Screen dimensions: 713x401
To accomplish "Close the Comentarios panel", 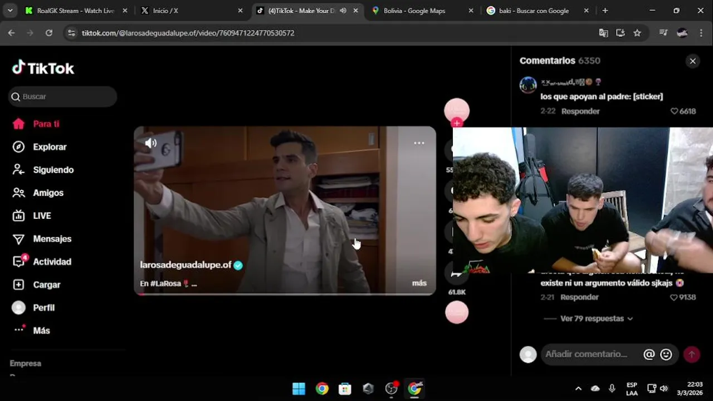I will (692, 61).
